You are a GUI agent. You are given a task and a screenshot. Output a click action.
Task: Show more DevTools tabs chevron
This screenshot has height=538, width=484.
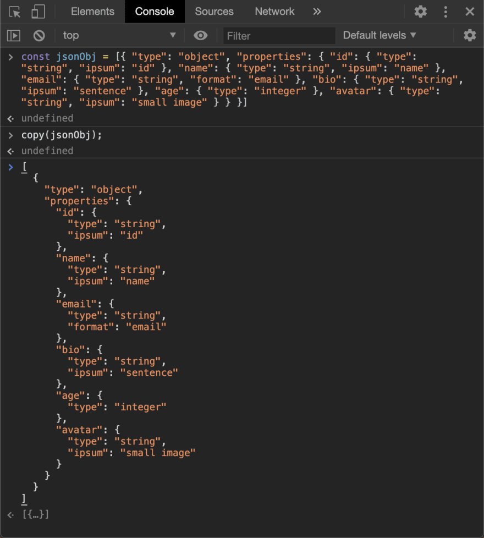(317, 12)
